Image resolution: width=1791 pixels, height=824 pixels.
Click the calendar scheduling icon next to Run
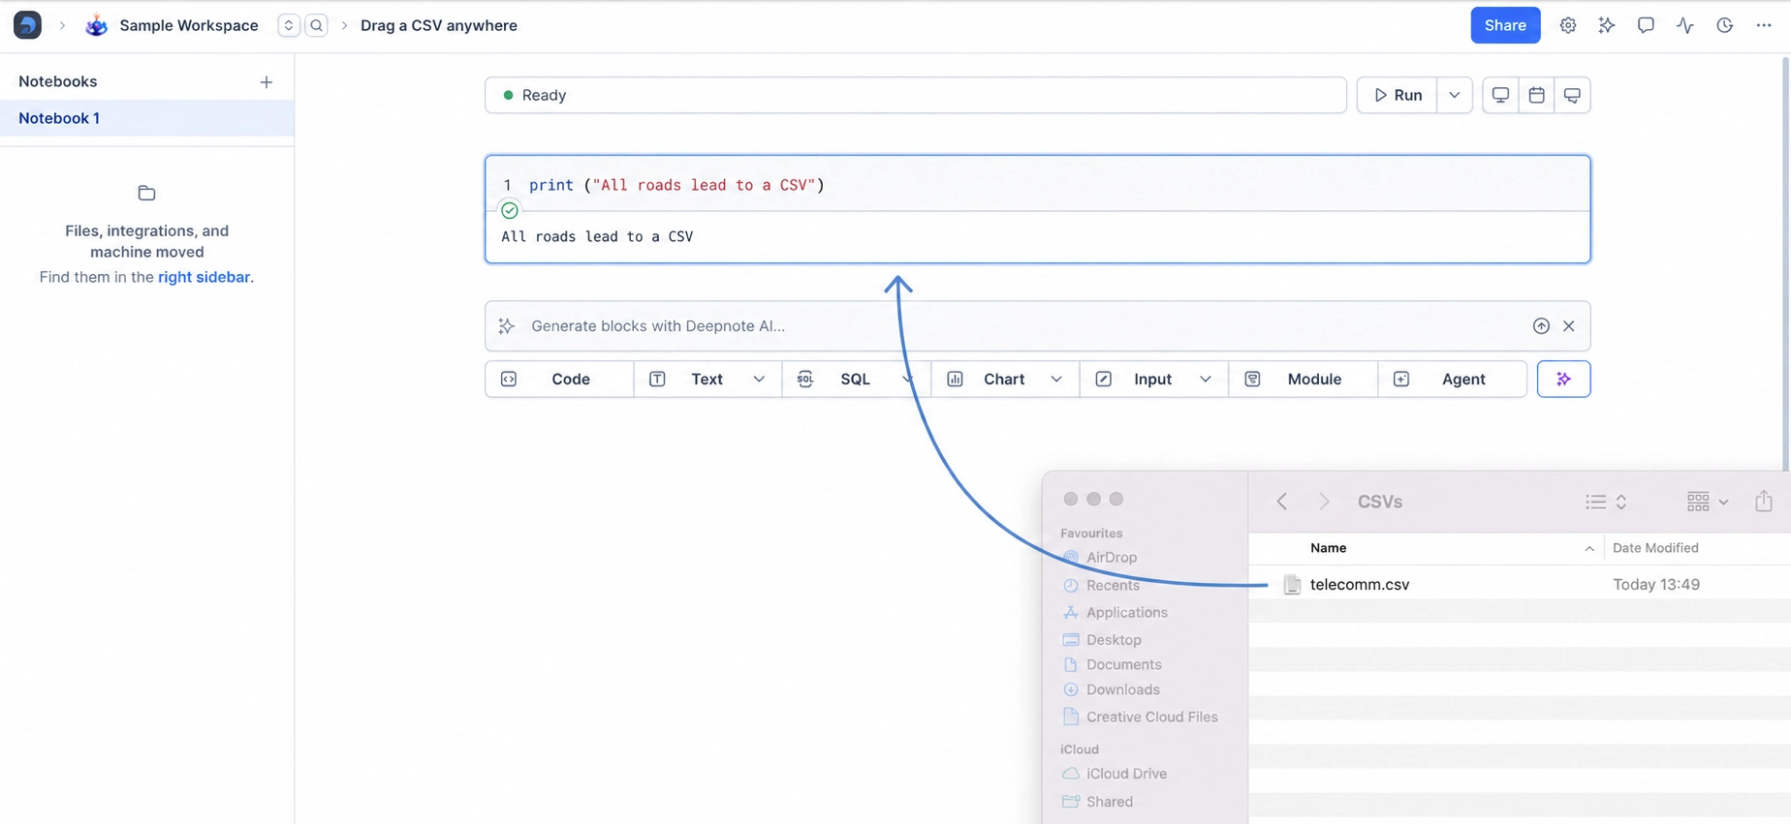(x=1536, y=95)
